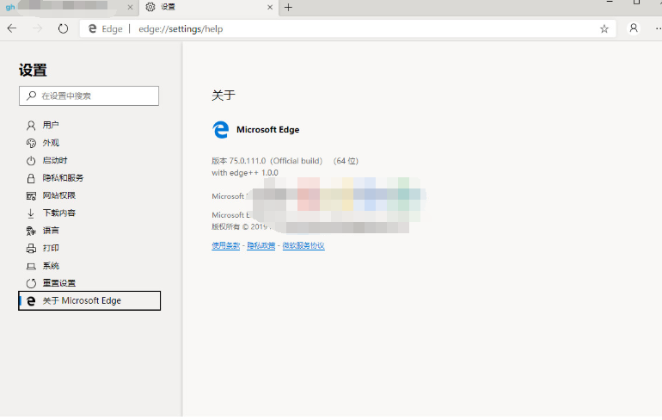The height and width of the screenshot is (420, 662).
Task: Refresh the page with reload icon
Action: (63, 28)
